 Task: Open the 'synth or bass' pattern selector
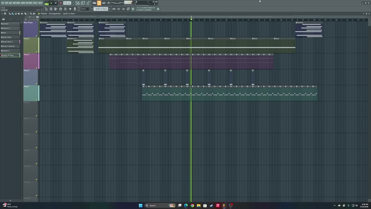[x=101, y=9]
